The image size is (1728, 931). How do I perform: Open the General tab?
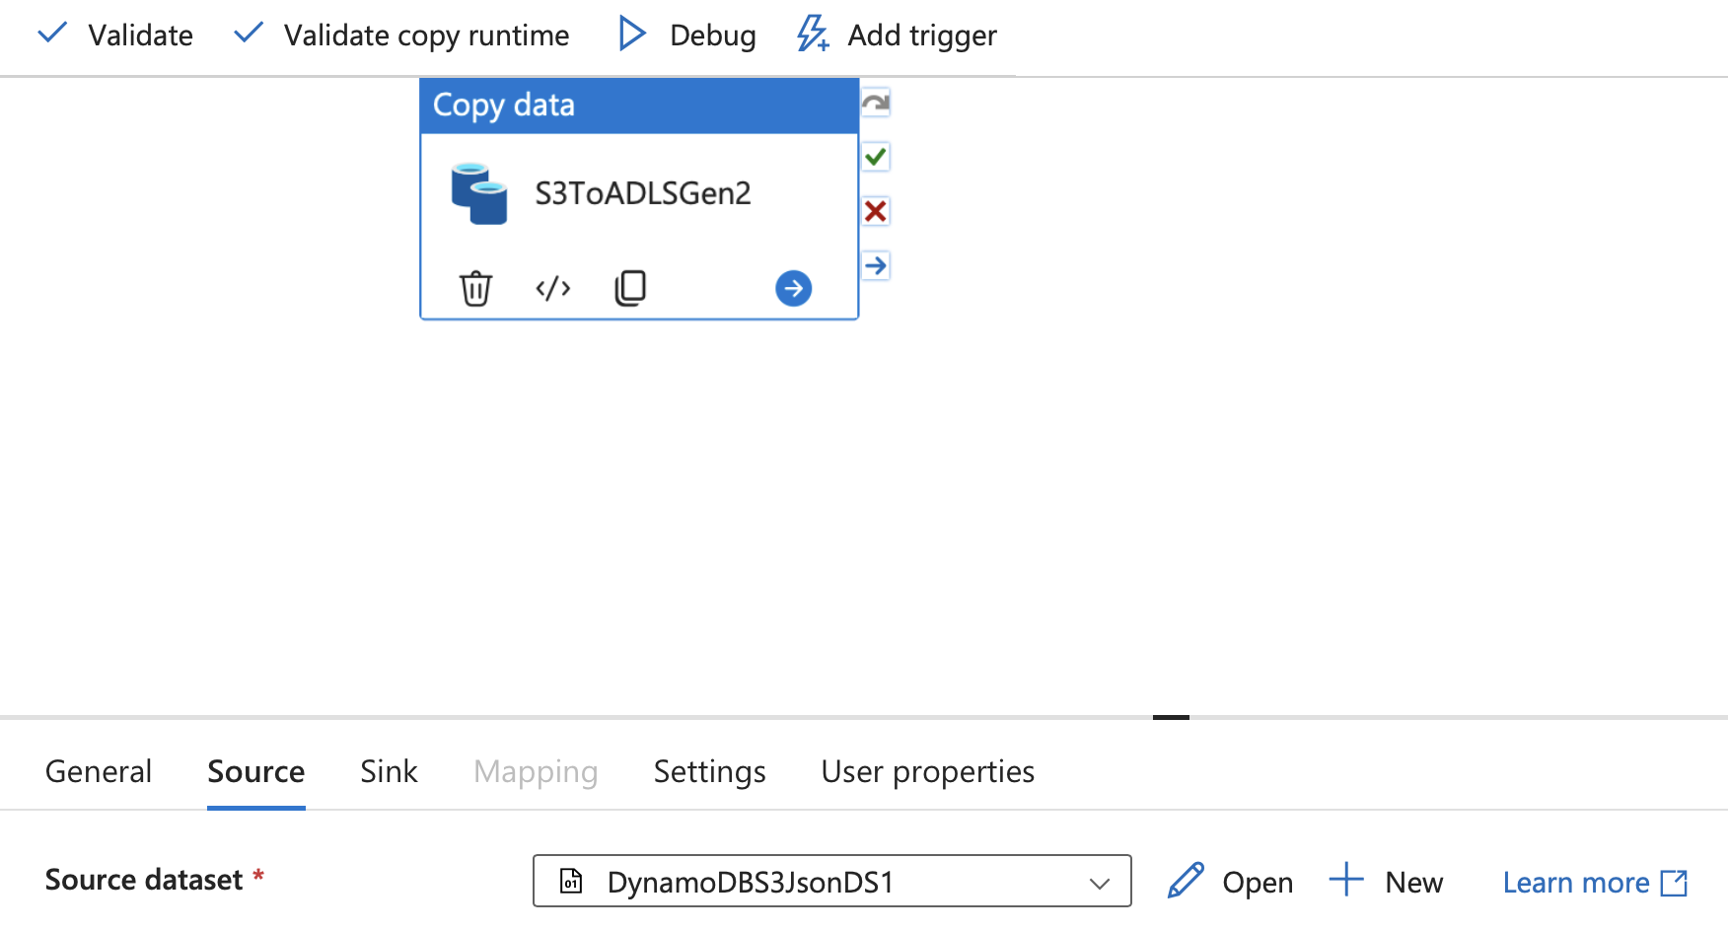[99, 771]
